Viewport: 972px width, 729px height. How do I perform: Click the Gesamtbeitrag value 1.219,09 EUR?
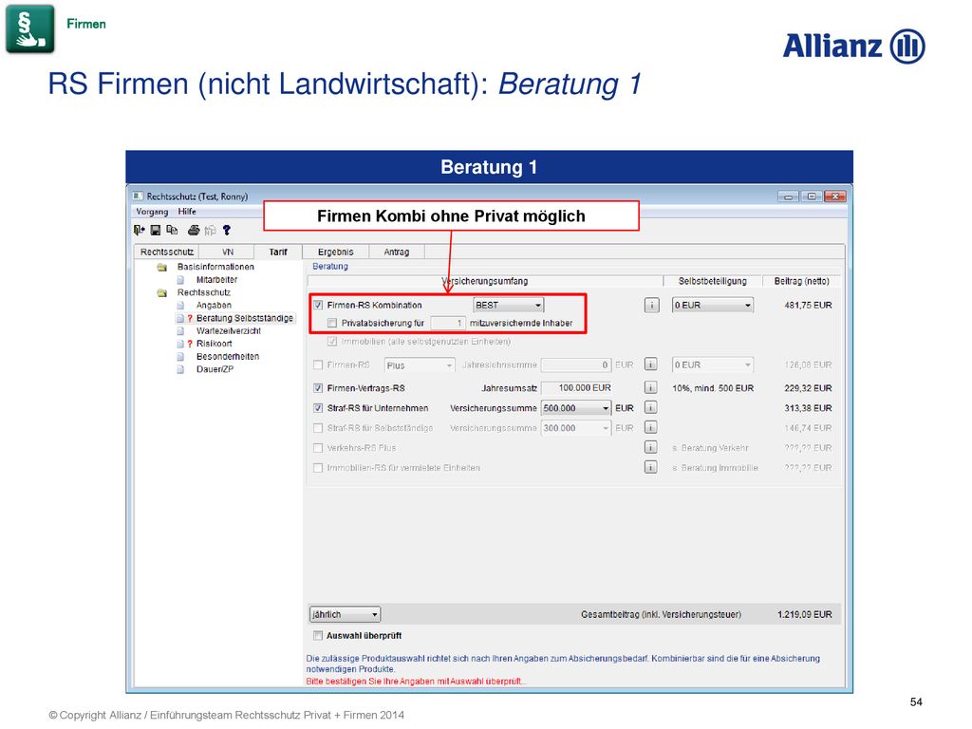(x=805, y=614)
